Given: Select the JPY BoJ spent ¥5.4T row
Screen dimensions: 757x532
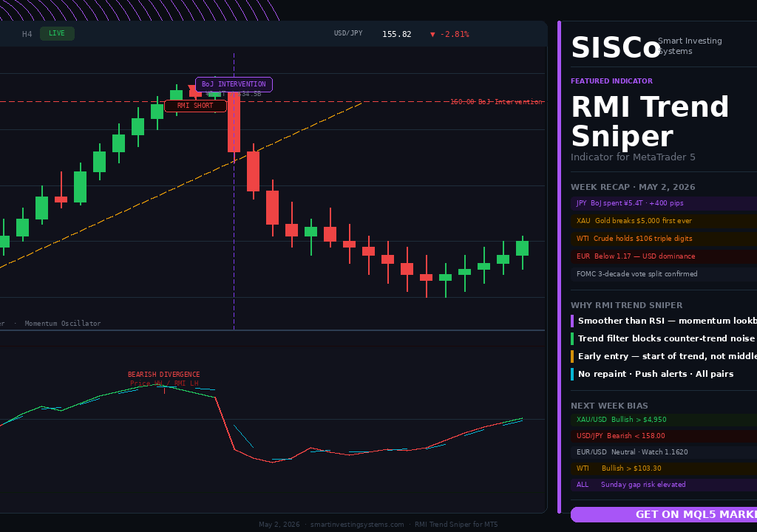Looking at the screenshot, I should click(664, 203).
